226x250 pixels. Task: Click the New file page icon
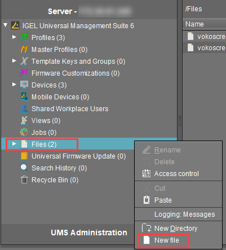[147, 240]
